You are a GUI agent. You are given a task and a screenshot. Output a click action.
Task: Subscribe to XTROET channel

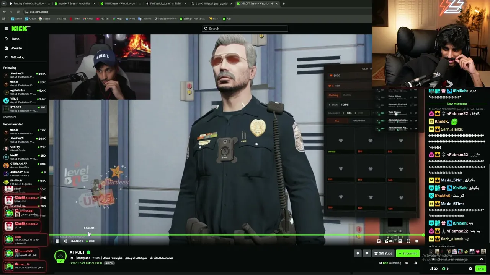pos(407,254)
